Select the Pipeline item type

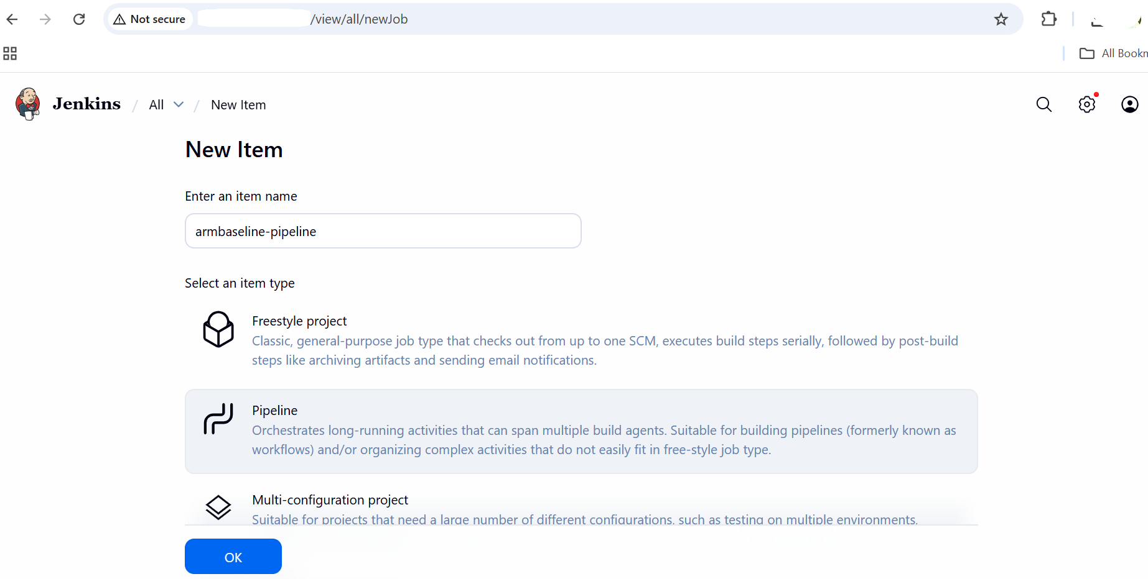tap(274, 410)
